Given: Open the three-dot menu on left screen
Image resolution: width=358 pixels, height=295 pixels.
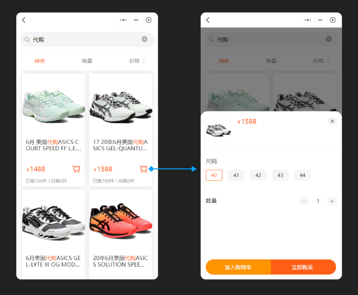Looking at the screenshot, I should coord(123,20).
